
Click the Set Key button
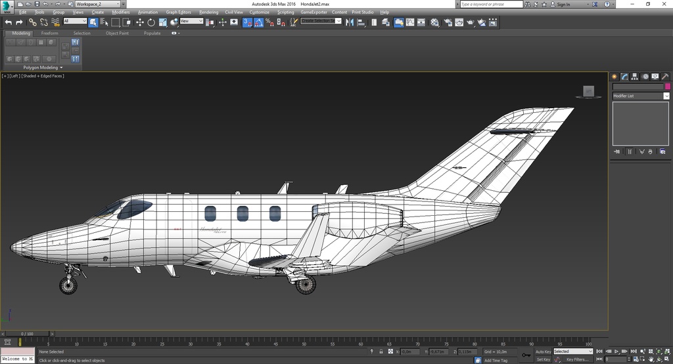(x=543, y=359)
